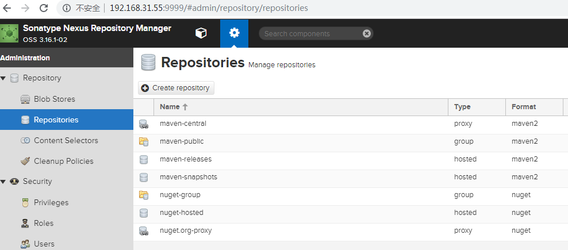Click the Privileges medal icon
The width and height of the screenshot is (568, 250).
click(x=25, y=202)
